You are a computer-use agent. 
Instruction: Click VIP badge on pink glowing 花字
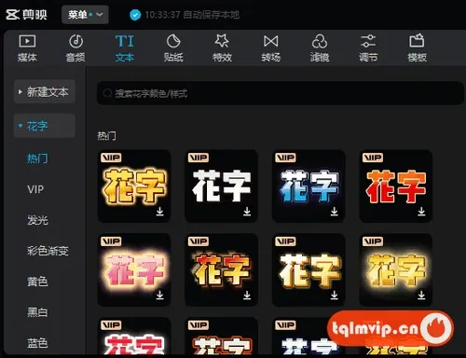(x=111, y=241)
